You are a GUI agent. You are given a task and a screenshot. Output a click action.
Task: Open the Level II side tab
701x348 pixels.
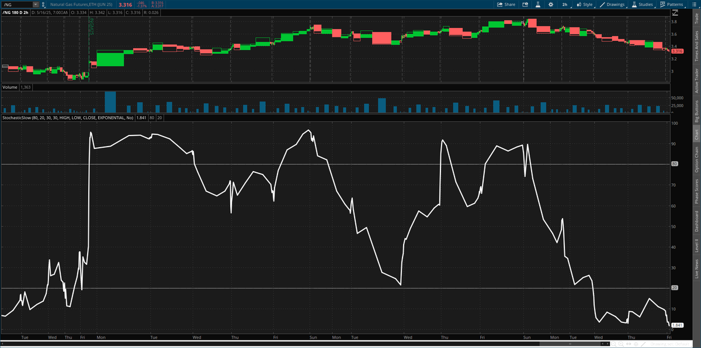coord(696,246)
